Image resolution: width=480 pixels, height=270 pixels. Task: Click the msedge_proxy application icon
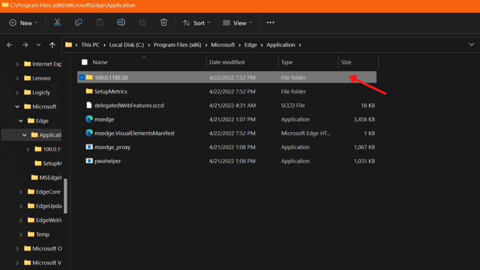coord(89,147)
